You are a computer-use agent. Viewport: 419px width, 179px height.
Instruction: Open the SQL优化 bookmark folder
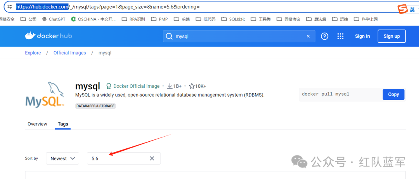233,19
